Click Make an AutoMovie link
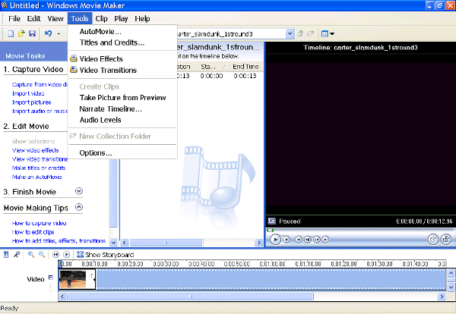 (36, 177)
